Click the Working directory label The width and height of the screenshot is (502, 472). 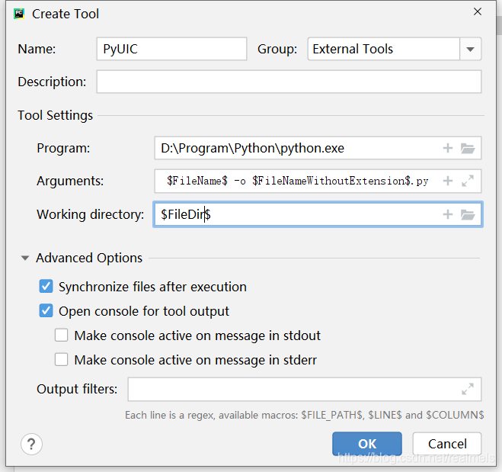point(91,214)
